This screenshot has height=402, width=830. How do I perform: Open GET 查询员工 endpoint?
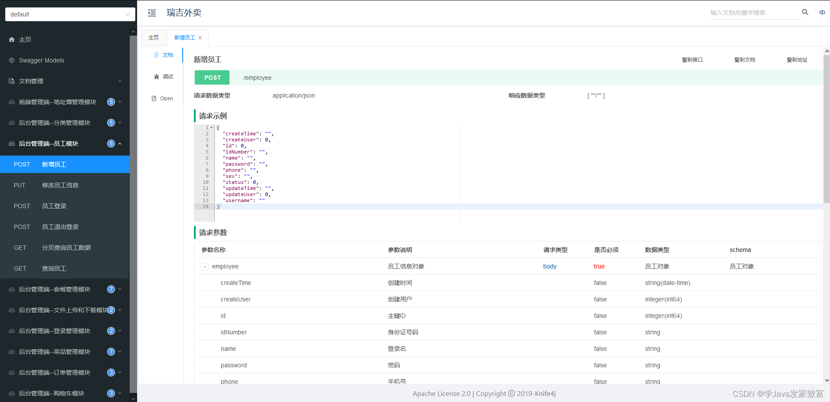[x=65, y=268]
